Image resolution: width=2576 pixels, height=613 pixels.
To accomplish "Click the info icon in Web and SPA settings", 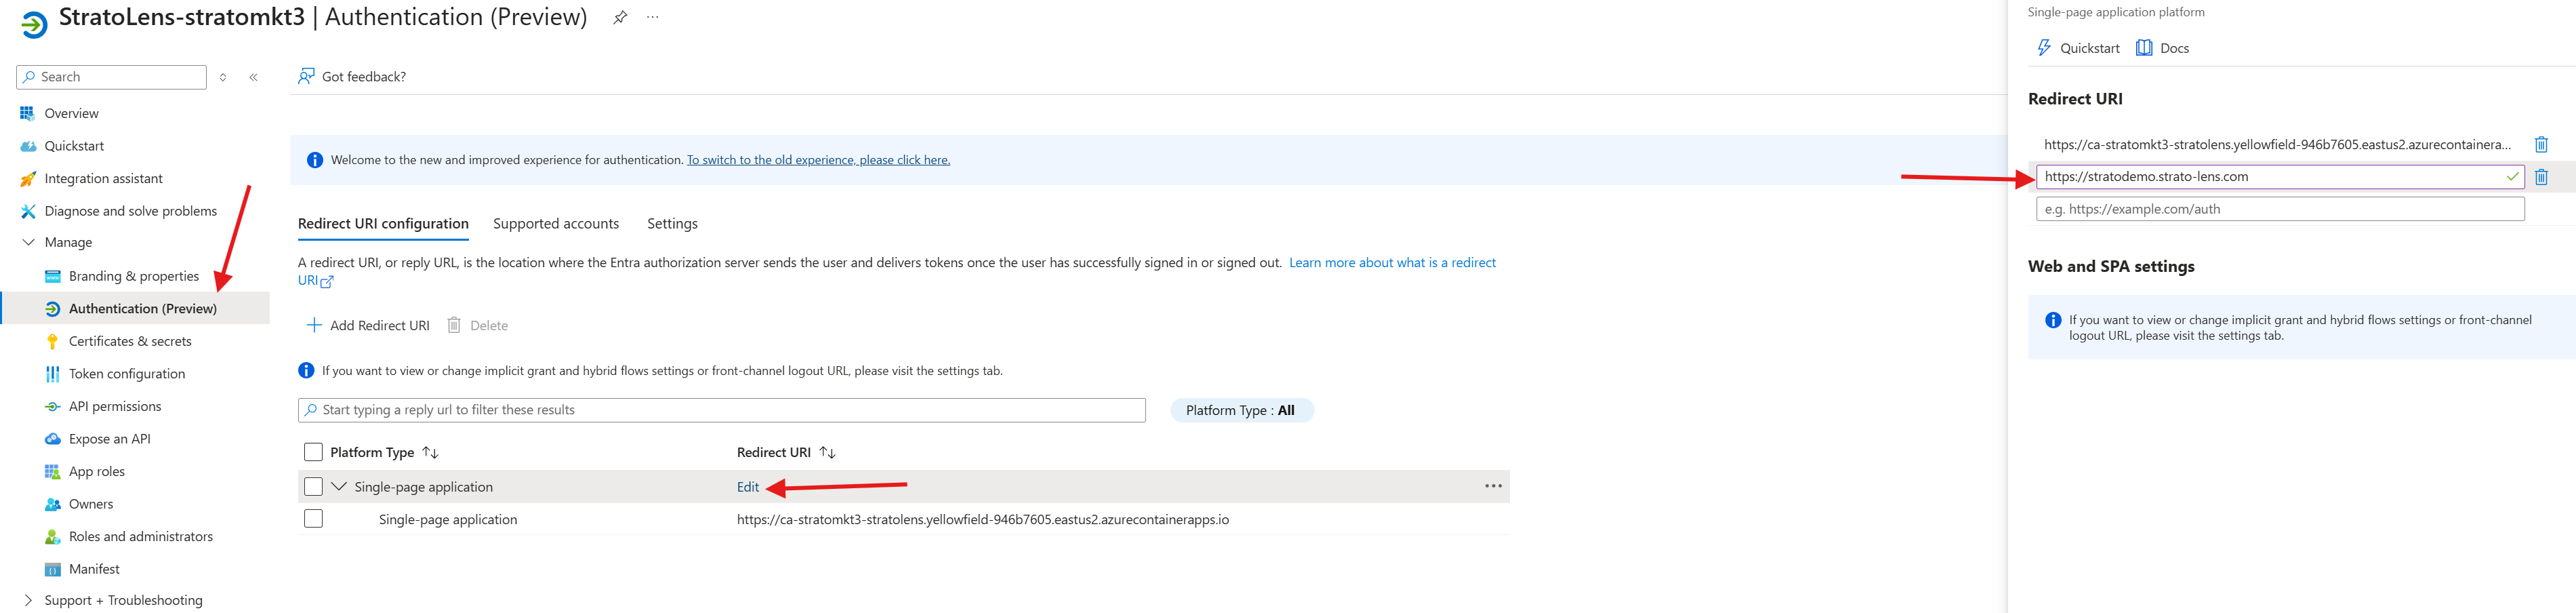I will pos(2053,320).
